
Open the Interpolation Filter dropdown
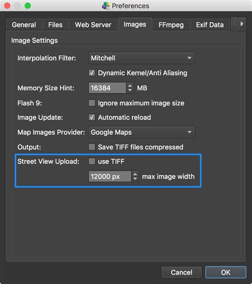pyautogui.click(x=141, y=58)
